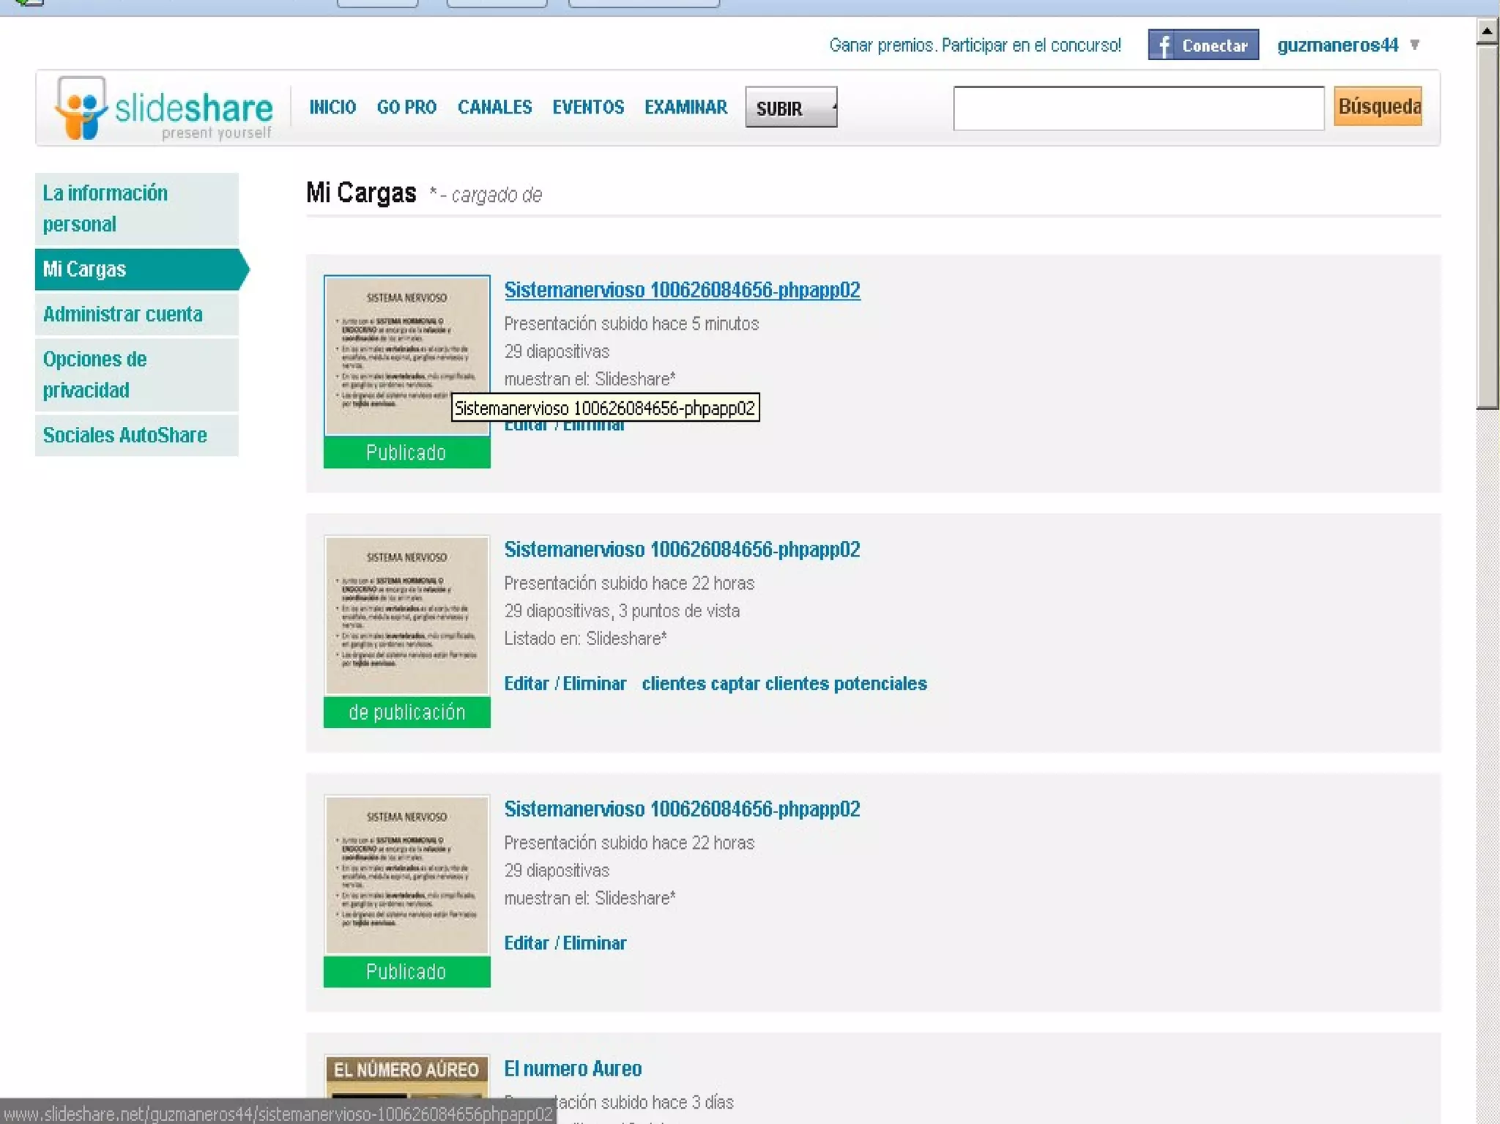Screen dimensions: 1500x1124
Task: Click clientes captar clientes potenciales link
Action: pyautogui.click(x=784, y=683)
